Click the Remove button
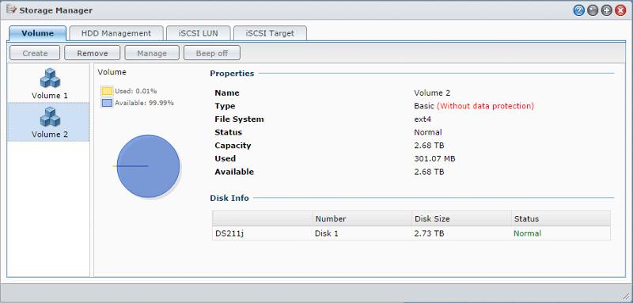633x303 pixels. click(x=93, y=53)
